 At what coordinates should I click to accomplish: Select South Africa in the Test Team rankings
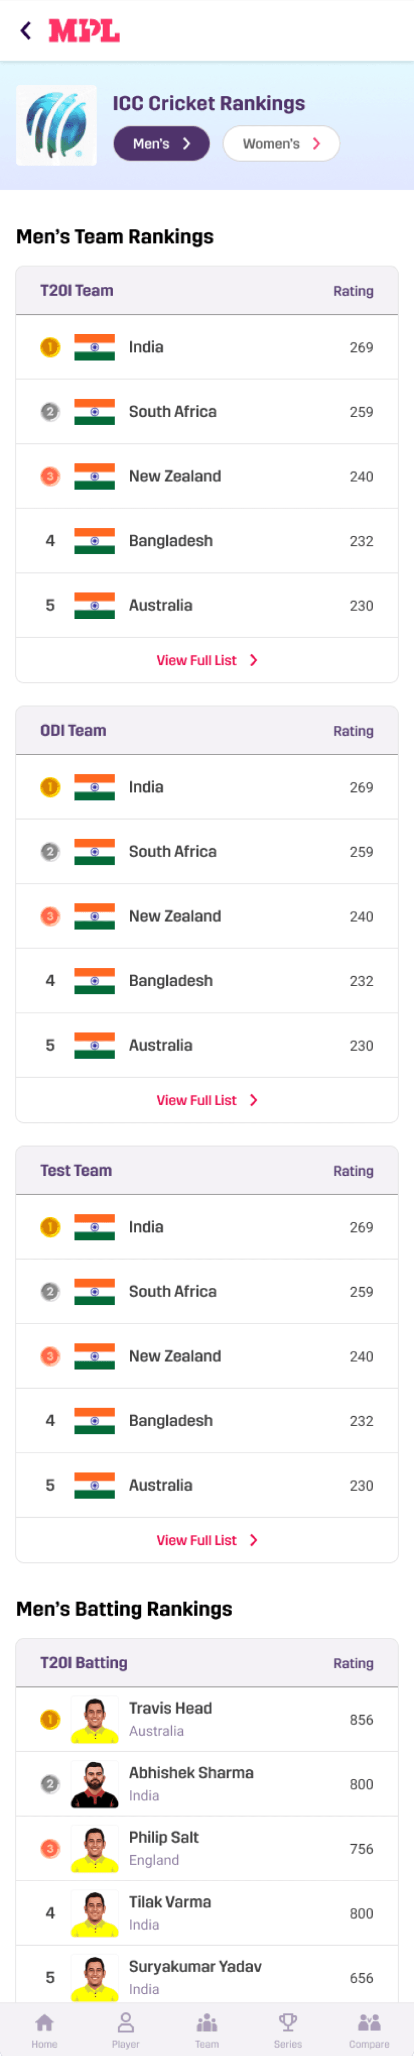tap(173, 1291)
